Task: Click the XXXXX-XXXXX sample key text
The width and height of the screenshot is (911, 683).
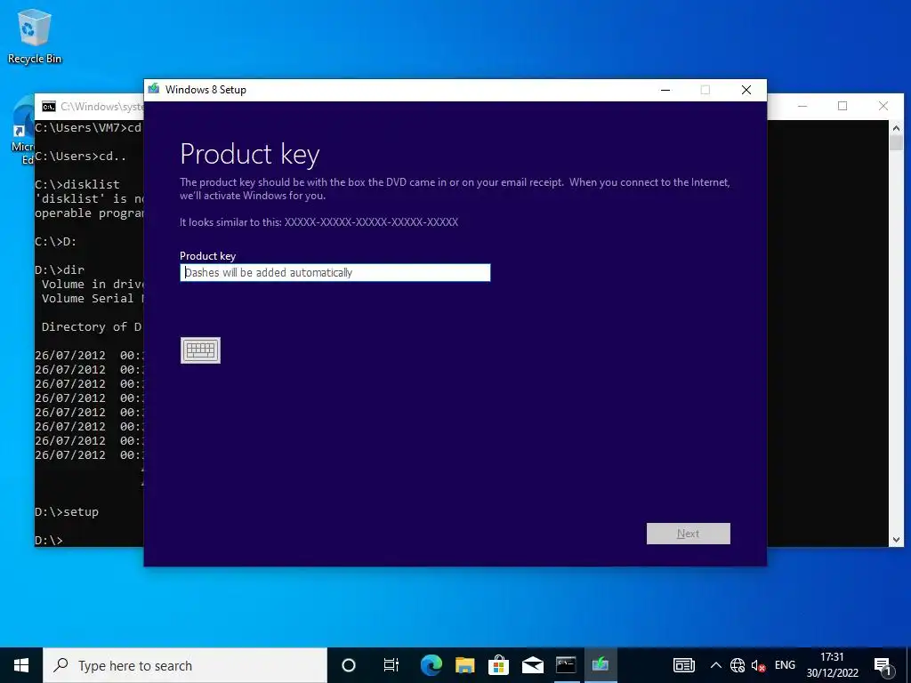Action: pos(371,221)
